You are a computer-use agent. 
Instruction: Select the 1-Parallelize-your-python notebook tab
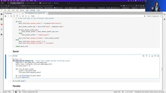click(x=35, y=13)
